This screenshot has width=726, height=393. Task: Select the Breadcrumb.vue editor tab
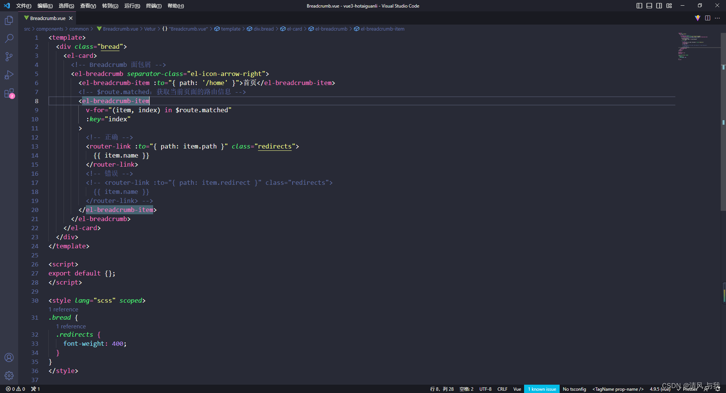[48, 18]
